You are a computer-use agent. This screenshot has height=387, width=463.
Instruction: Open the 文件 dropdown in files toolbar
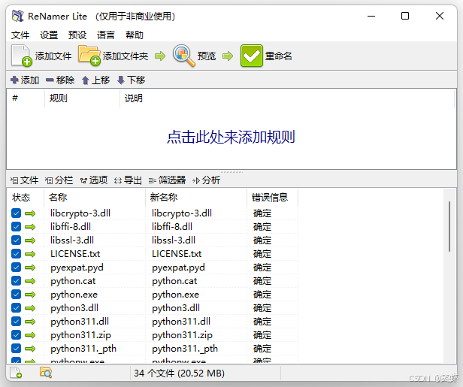tap(25, 180)
